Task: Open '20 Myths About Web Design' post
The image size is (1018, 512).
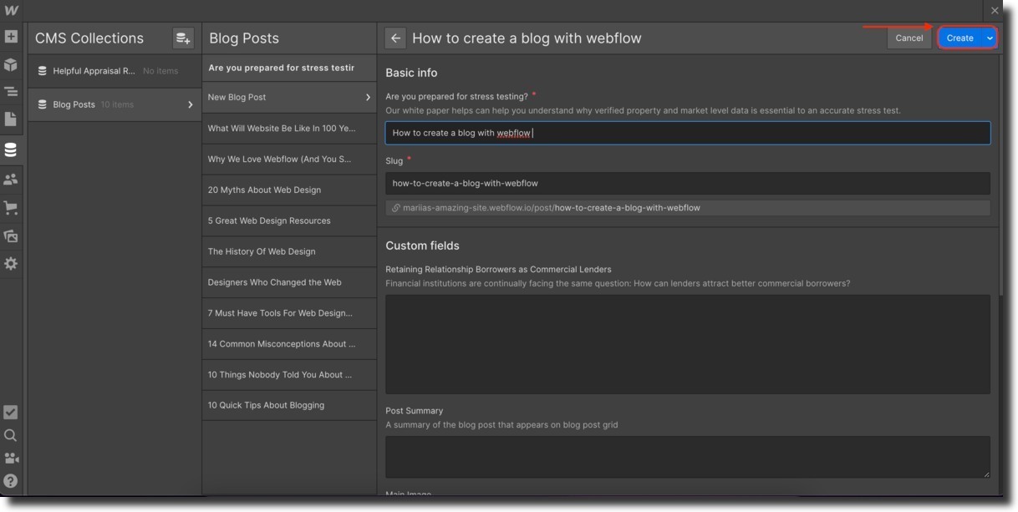Action: pyautogui.click(x=289, y=190)
